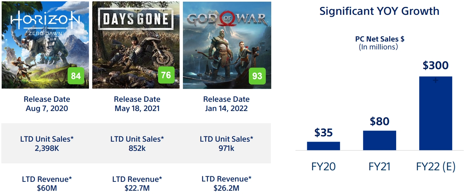Click the FY21 bar in chart
The height and width of the screenshot is (195, 467).
point(379,140)
